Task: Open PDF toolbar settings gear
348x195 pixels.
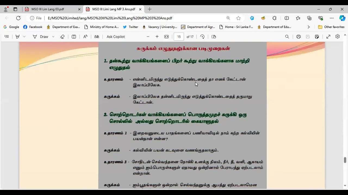Action: click(337, 37)
